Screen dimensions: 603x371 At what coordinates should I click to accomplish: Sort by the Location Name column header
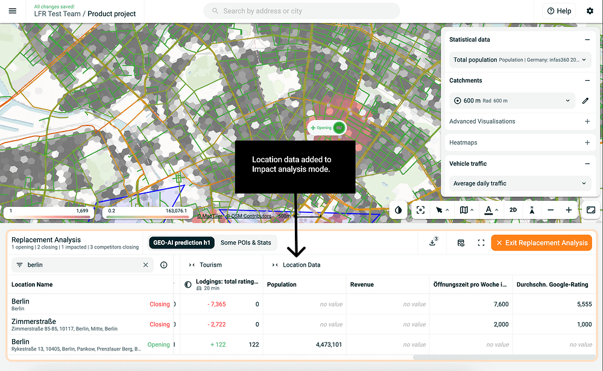(x=32, y=284)
